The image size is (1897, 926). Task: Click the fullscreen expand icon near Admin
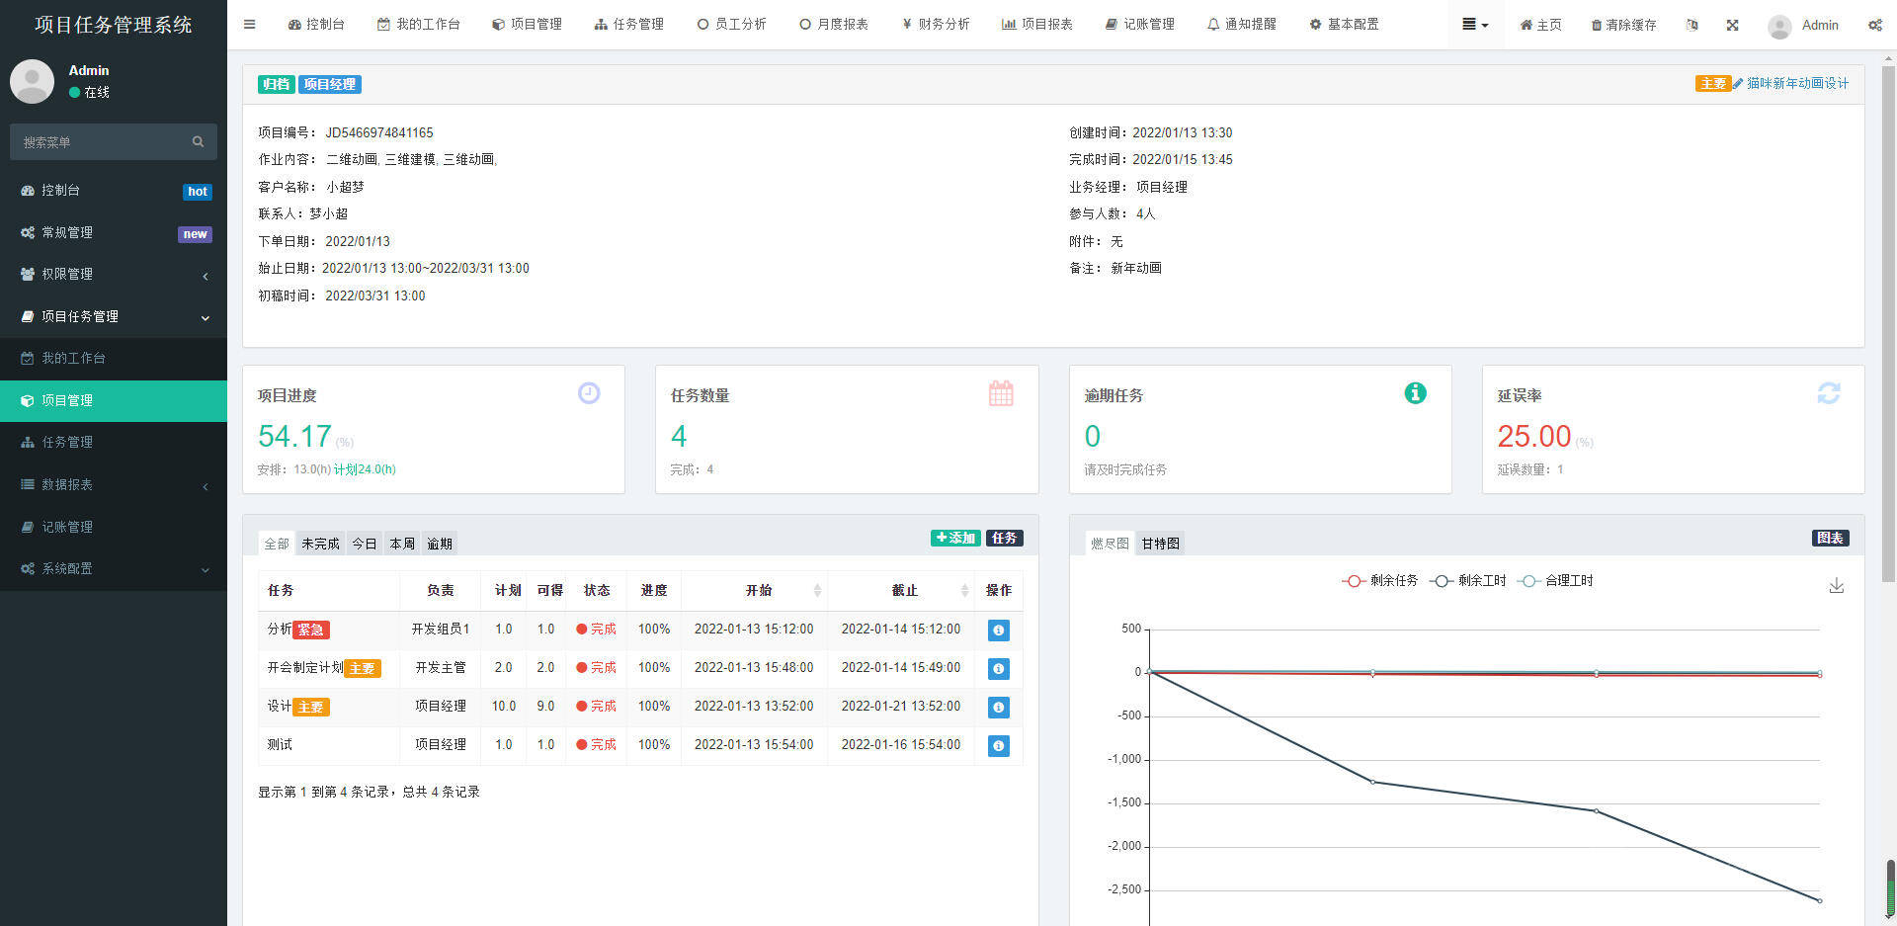coord(1732,24)
